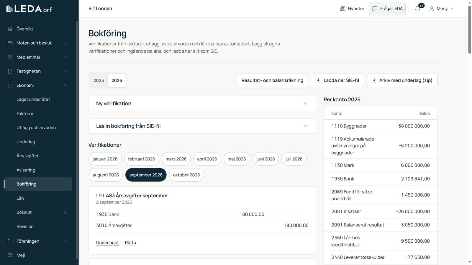Click Fråga LEDA button
This screenshot has width=472, height=265.
pos(387,9)
